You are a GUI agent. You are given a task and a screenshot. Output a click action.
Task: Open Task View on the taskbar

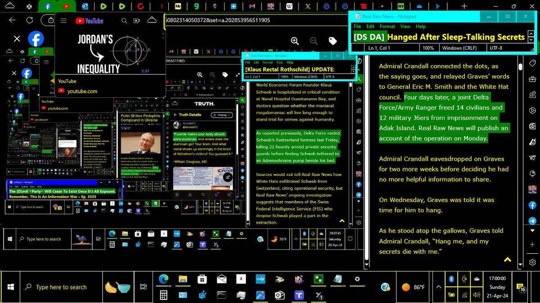143,287
